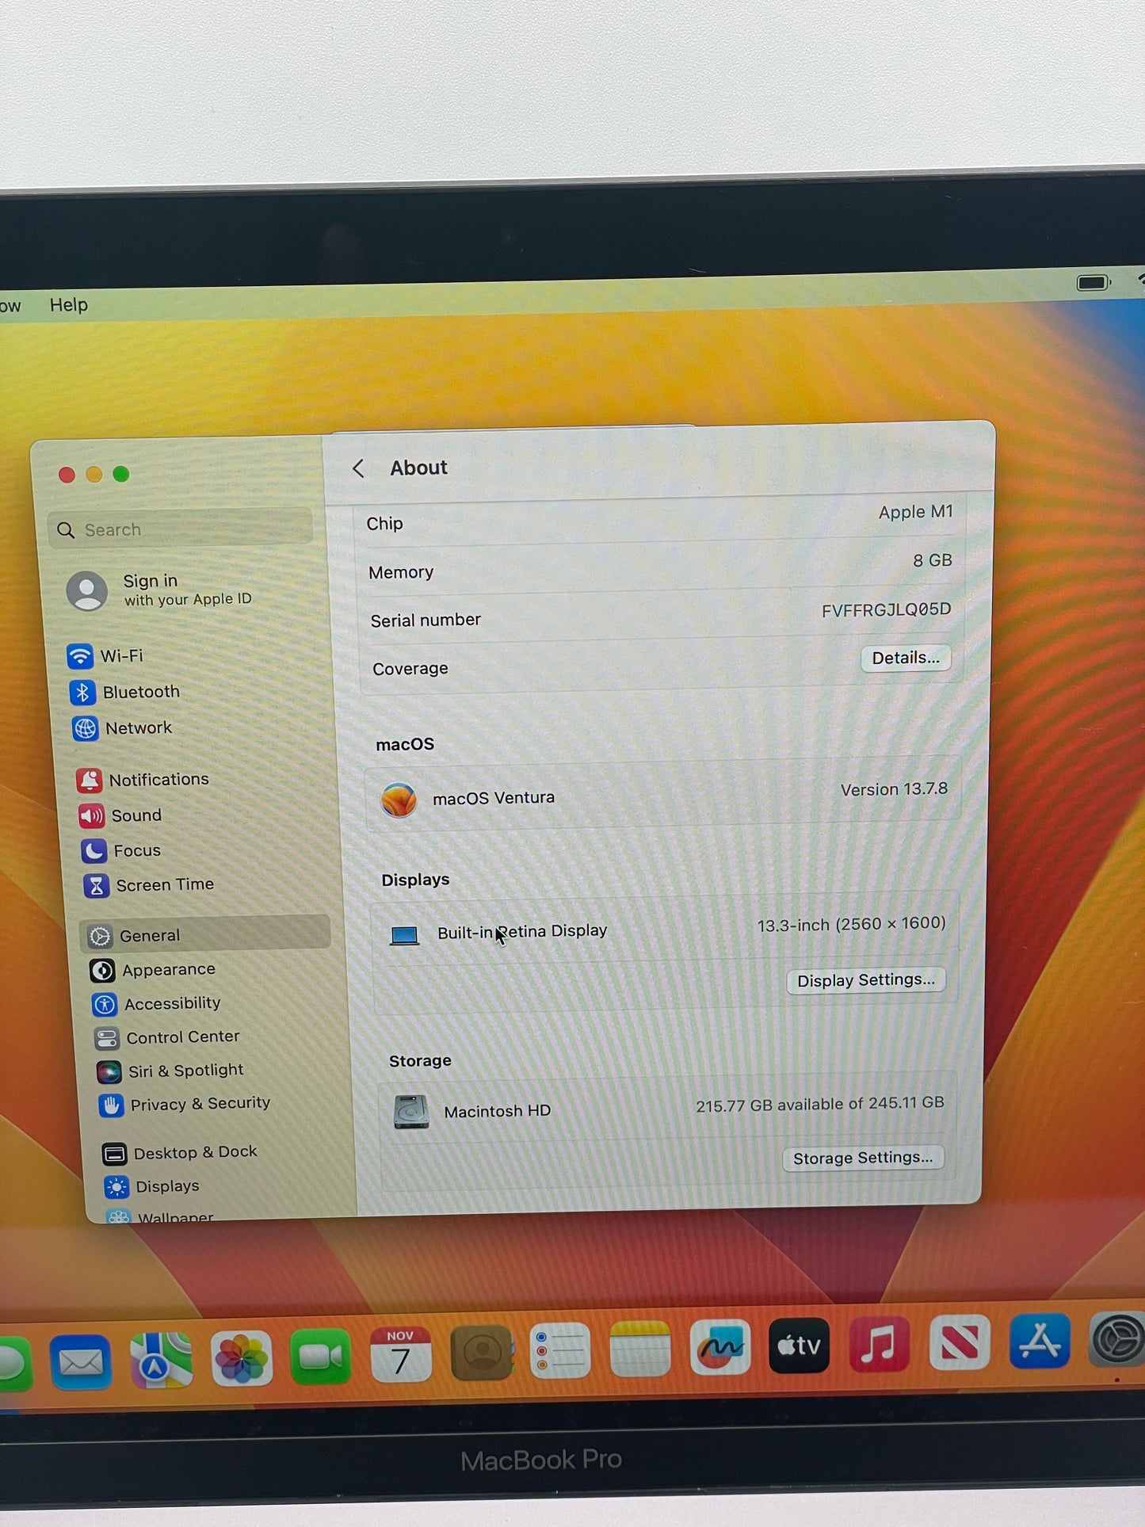Viewport: 1145px width, 1527px height.
Task: Open Display Settings... button
Action: click(x=865, y=980)
